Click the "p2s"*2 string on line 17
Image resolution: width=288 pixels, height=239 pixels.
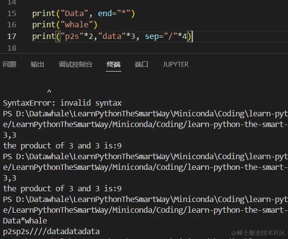(x=77, y=37)
